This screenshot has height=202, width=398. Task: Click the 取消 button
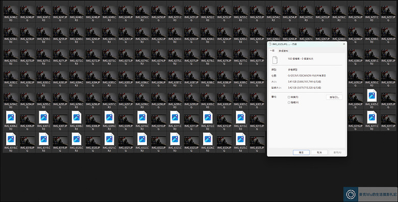(319, 153)
